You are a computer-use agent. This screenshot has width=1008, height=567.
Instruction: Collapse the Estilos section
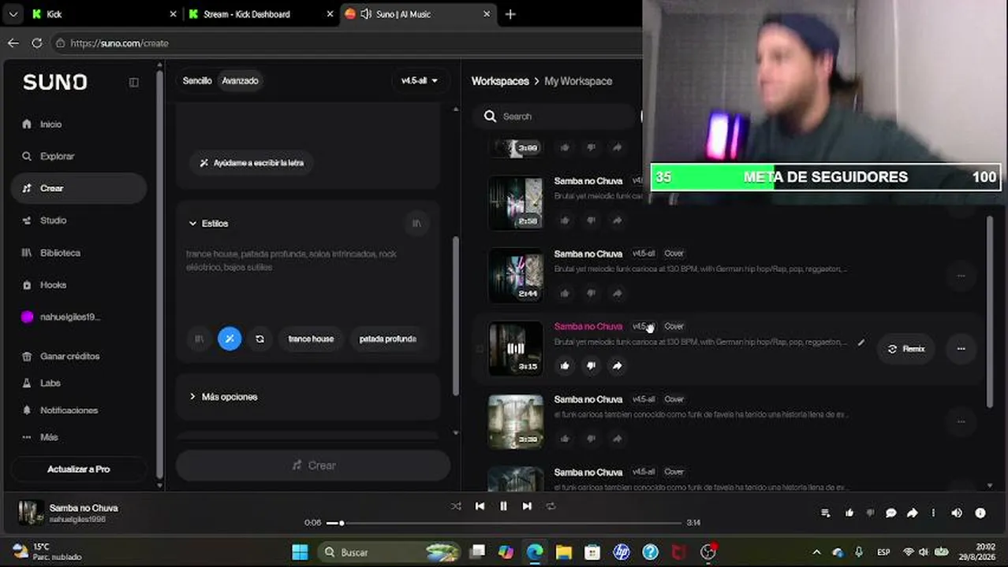click(208, 224)
